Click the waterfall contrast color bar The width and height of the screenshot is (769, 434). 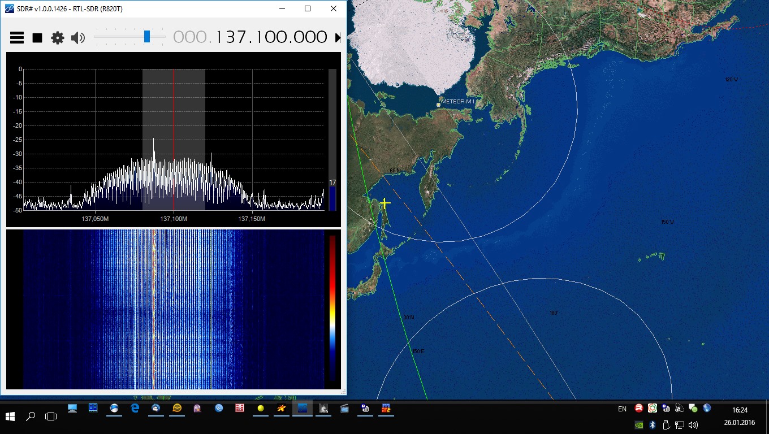click(332, 308)
